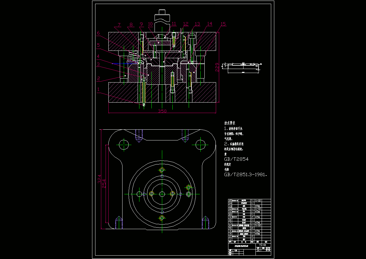The image size is (366, 259).
Task: Click the 324 dimension text
Action: (99, 179)
